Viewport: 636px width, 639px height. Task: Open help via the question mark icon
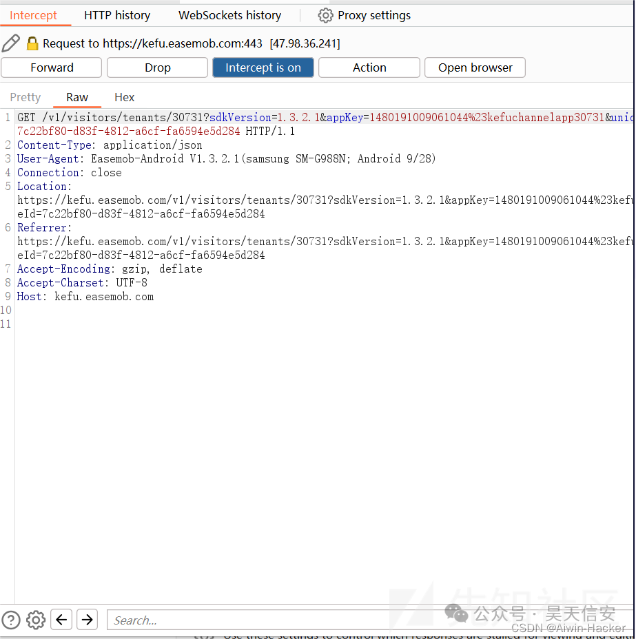[x=11, y=620]
